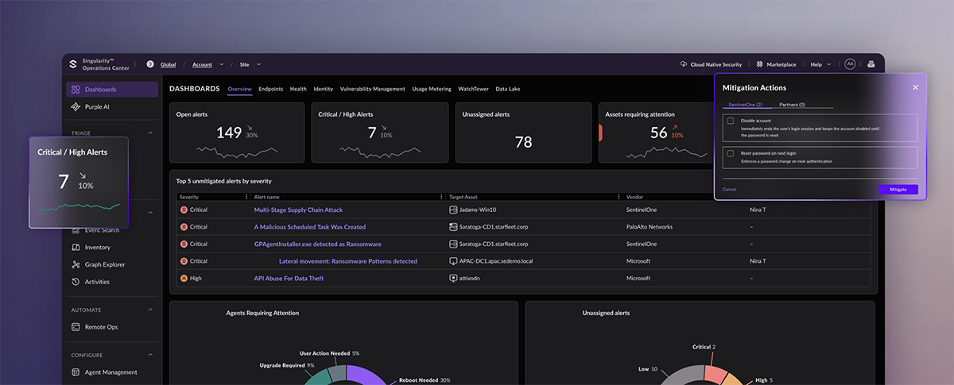Check the Disable account checkbox
This screenshot has height=385, width=954.
(x=731, y=121)
